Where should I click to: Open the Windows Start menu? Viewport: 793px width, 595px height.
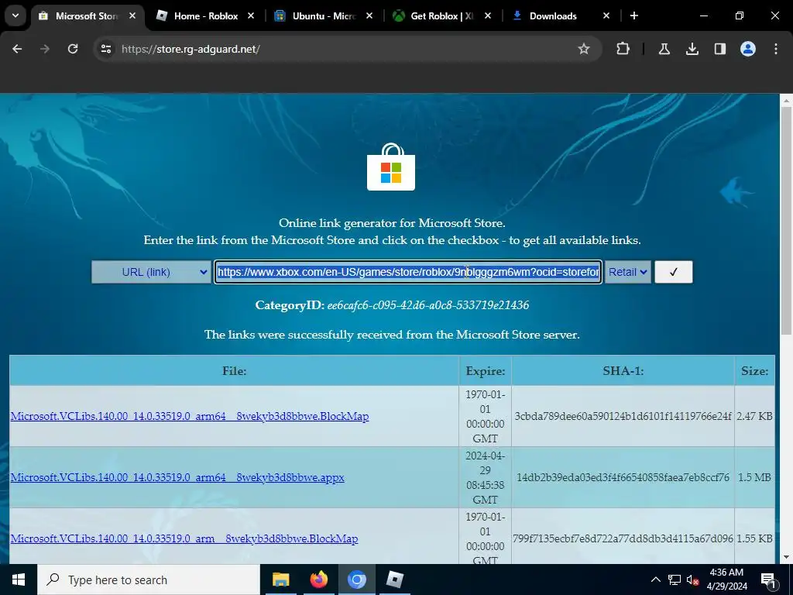click(19, 580)
